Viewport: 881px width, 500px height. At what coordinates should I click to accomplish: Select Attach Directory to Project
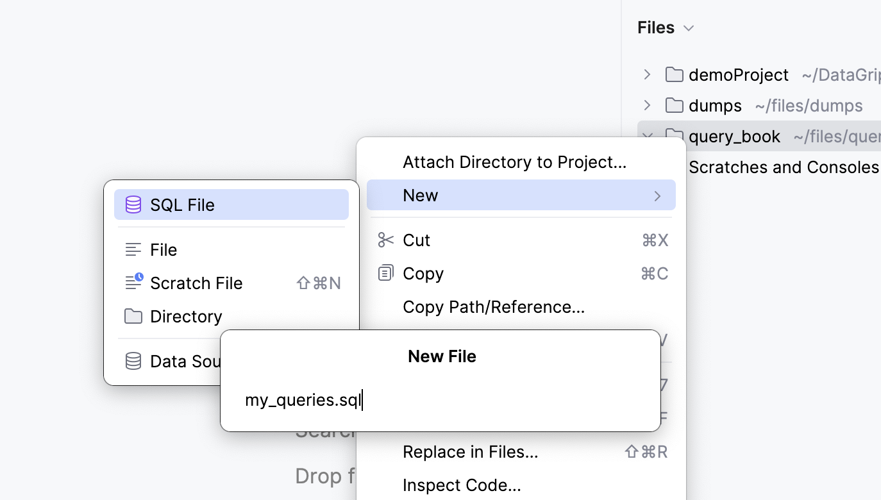coord(515,162)
